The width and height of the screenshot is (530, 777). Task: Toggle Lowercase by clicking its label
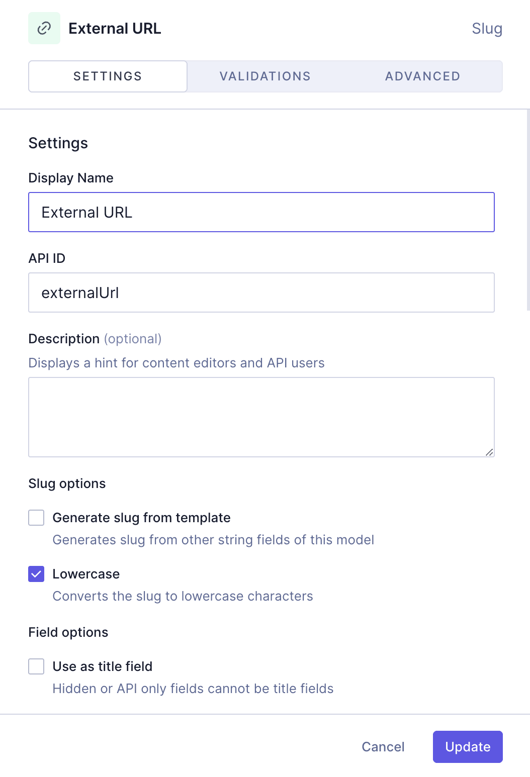86,574
